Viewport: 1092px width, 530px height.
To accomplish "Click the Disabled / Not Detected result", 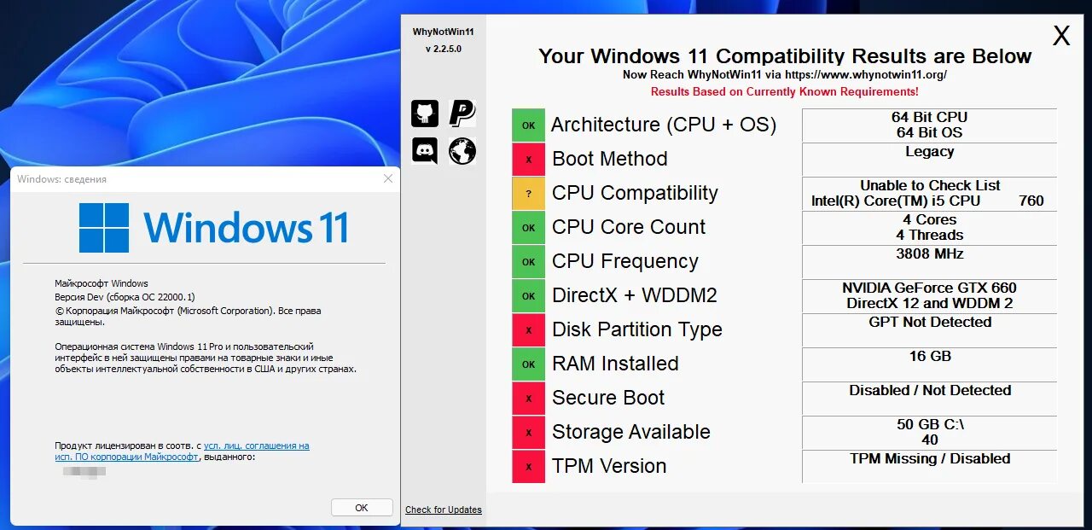I will [x=930, y=398].
